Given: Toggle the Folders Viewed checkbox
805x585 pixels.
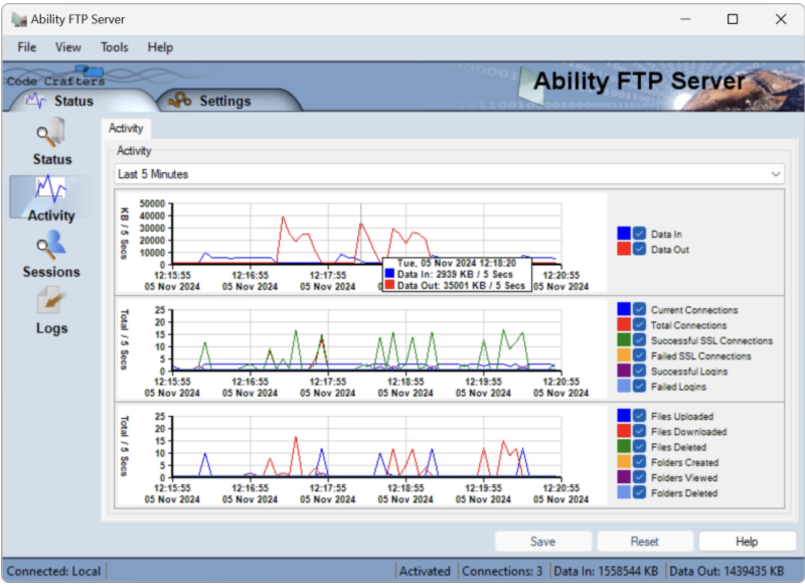Looking at the screenshot, I should (639, 477).
